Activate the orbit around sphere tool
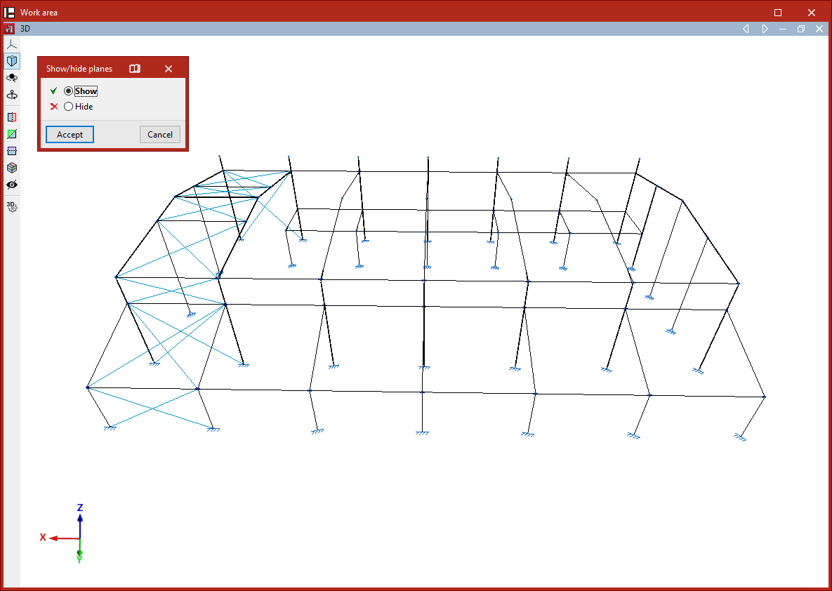This screenshot has width=832, height=591. [12, 78]
